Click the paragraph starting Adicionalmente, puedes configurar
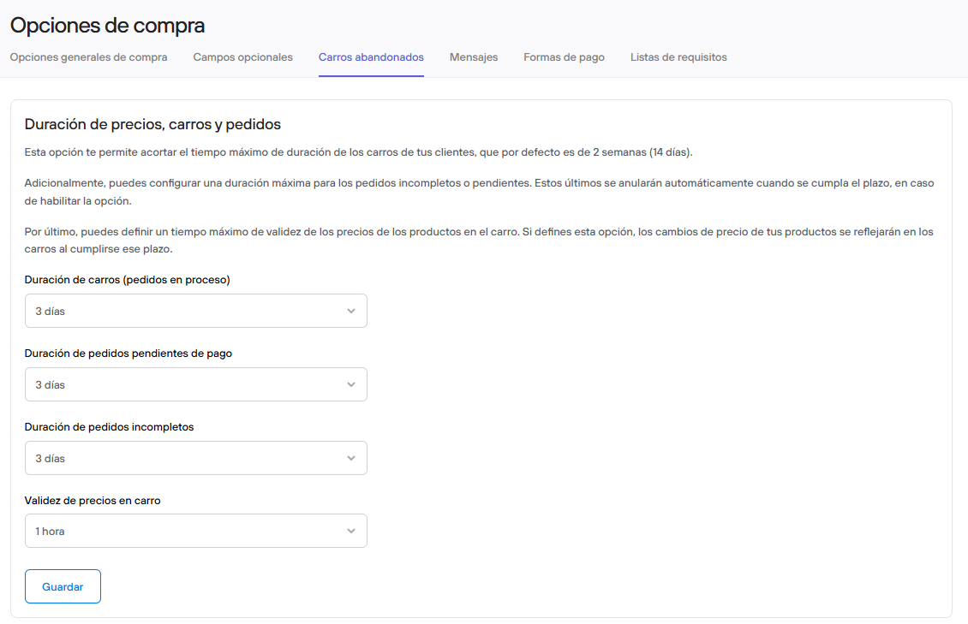 pos(479,192)
